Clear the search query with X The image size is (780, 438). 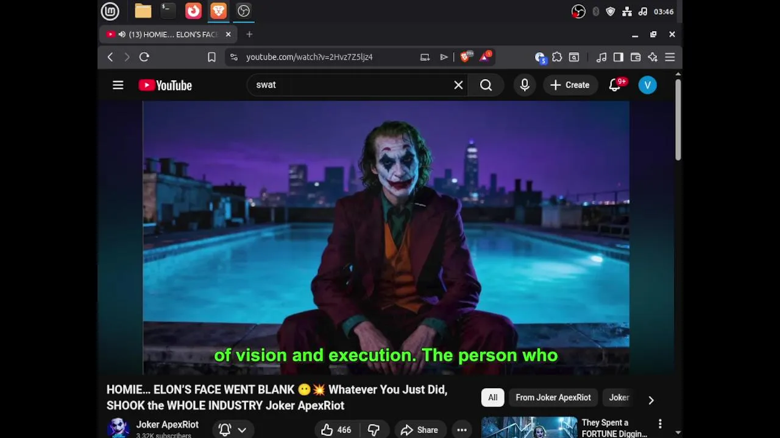[458, 85]
